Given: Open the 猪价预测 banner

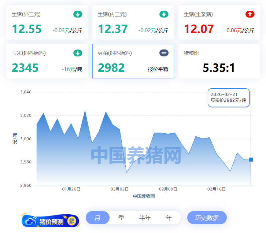Looking at the screenshot, I should 50,221.
